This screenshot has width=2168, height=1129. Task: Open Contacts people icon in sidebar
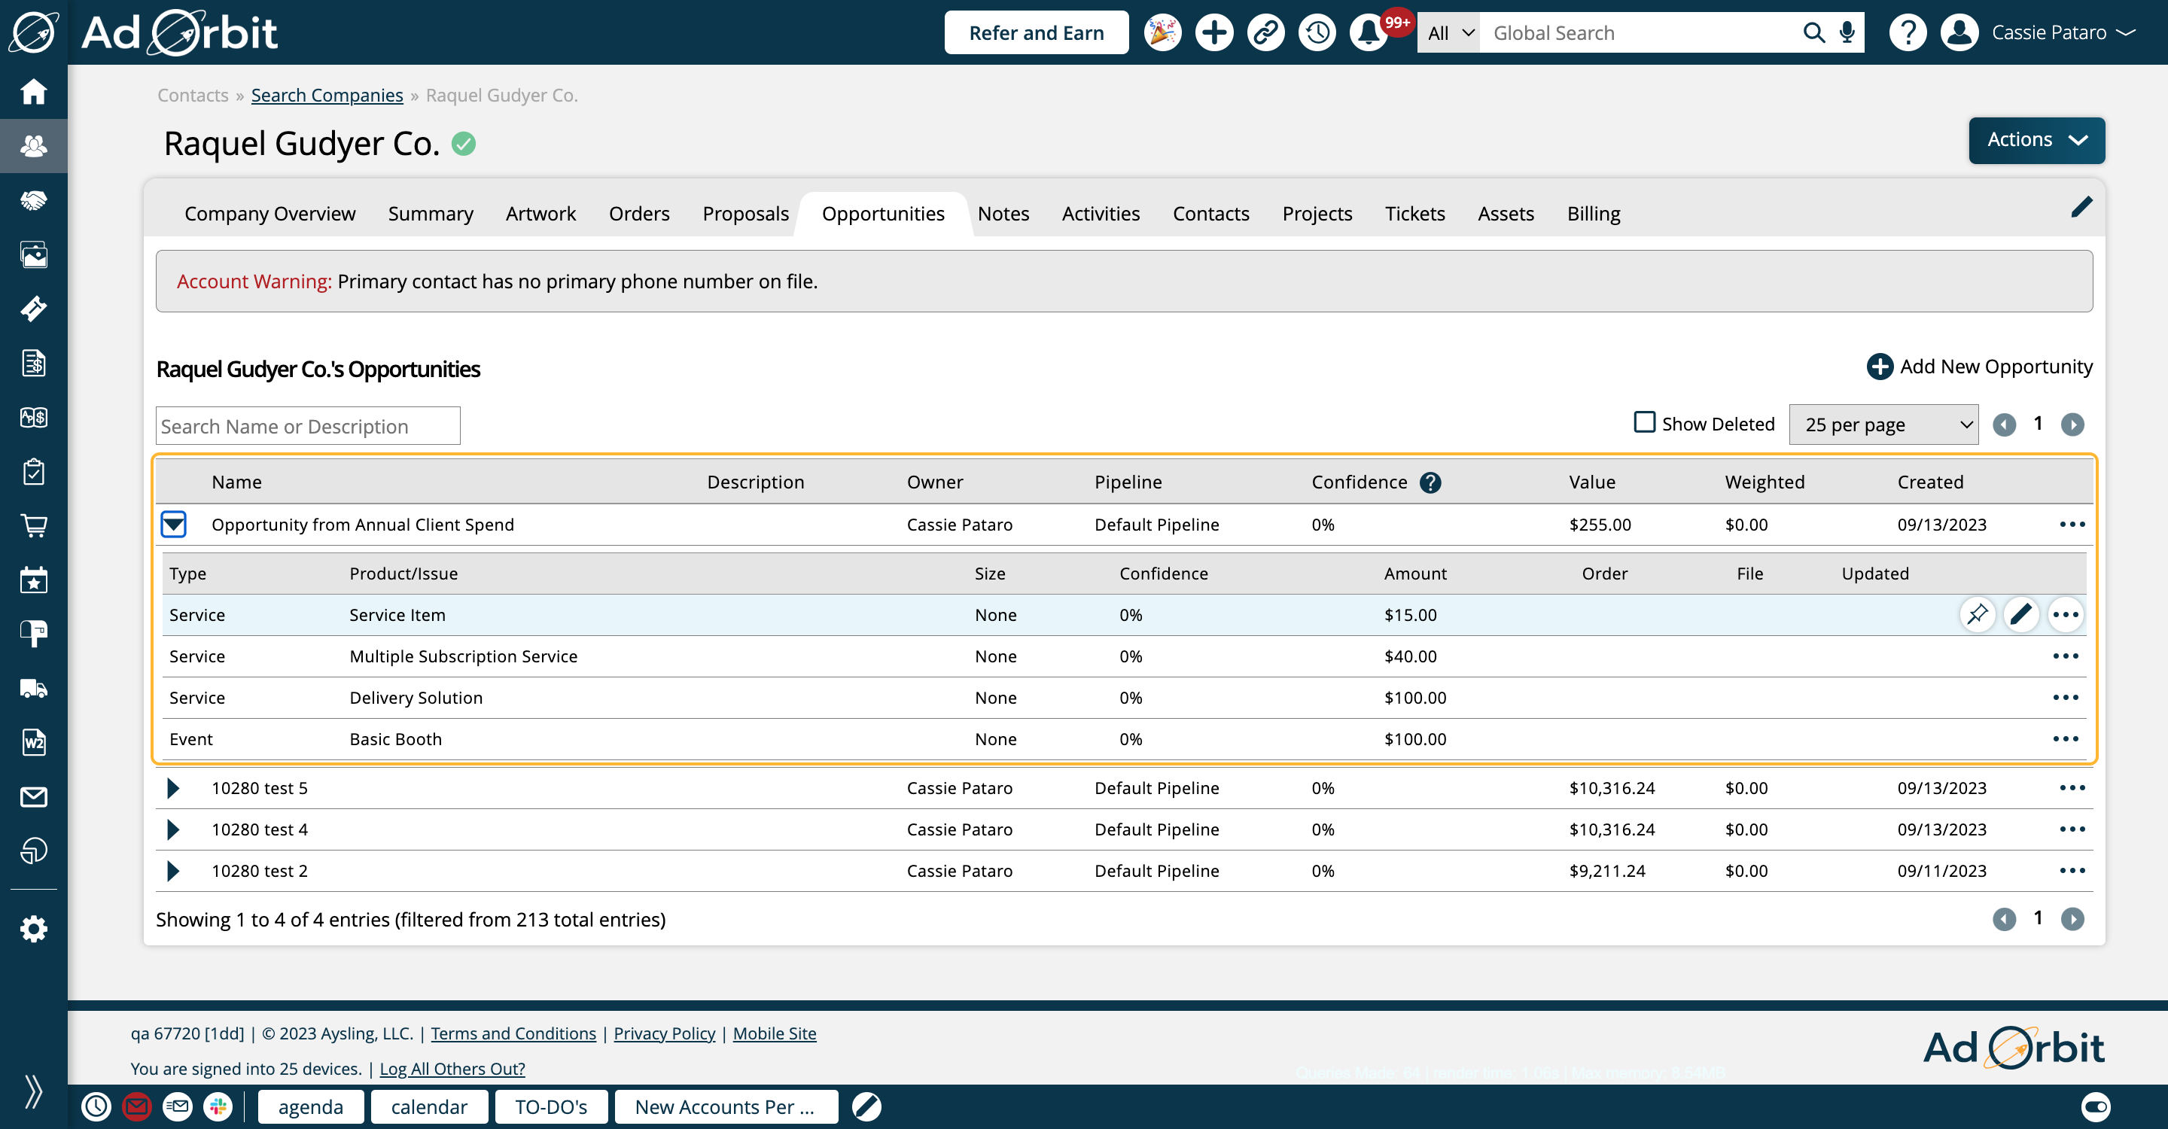coord(34,145)
